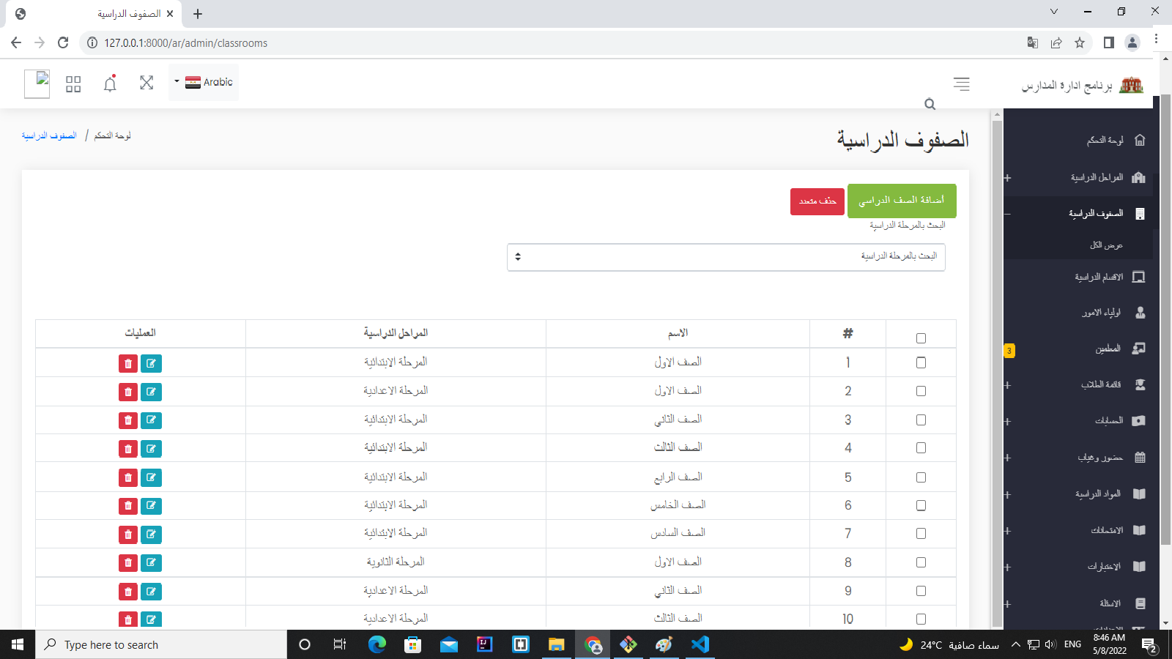Delete row 1 using its red trash icon
Viewport: 1172px width, 659px height.
128,362
